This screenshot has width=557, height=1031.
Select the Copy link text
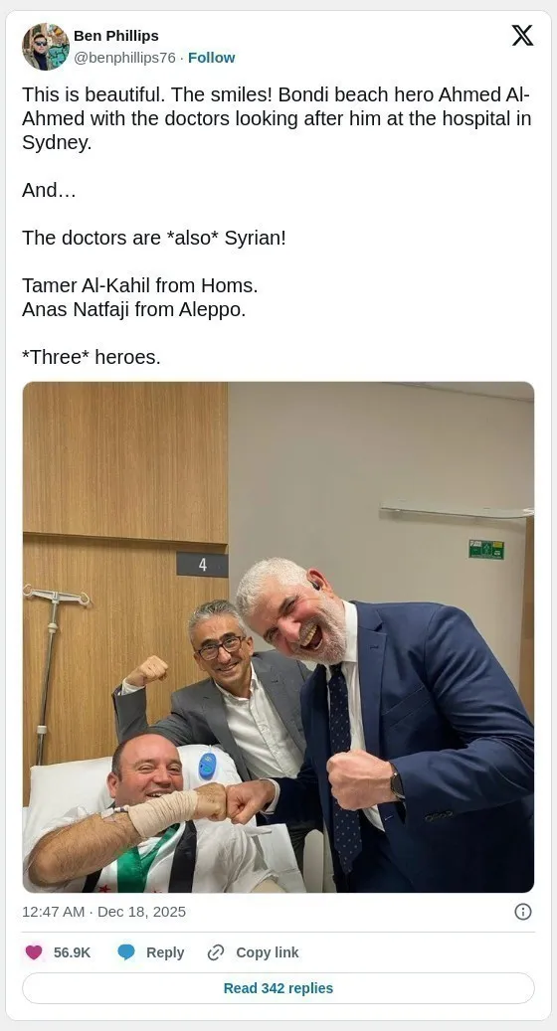tap(267, 952)
